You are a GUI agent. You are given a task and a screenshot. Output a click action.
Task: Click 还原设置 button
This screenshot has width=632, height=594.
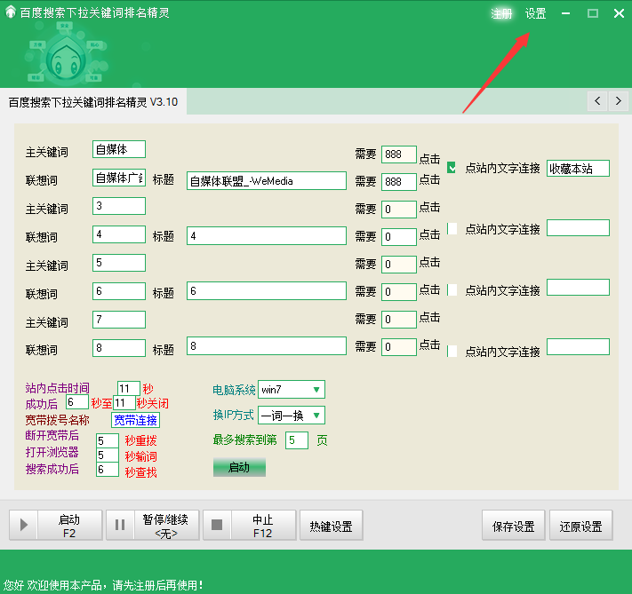pos(580,525)
